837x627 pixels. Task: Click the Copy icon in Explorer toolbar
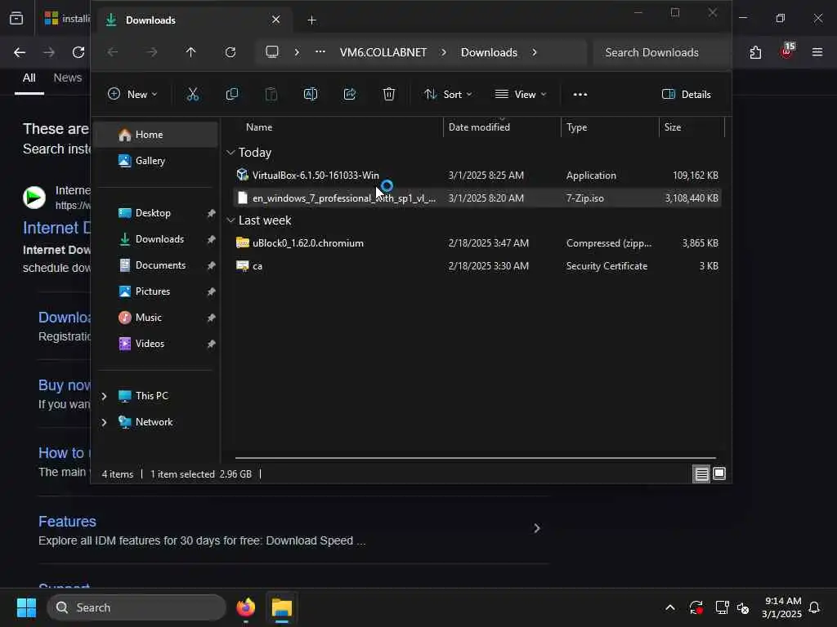[x=231, y=95]
